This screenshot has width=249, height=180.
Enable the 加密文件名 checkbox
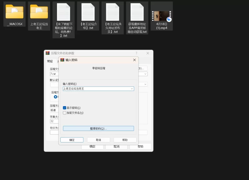pos(65,113)
